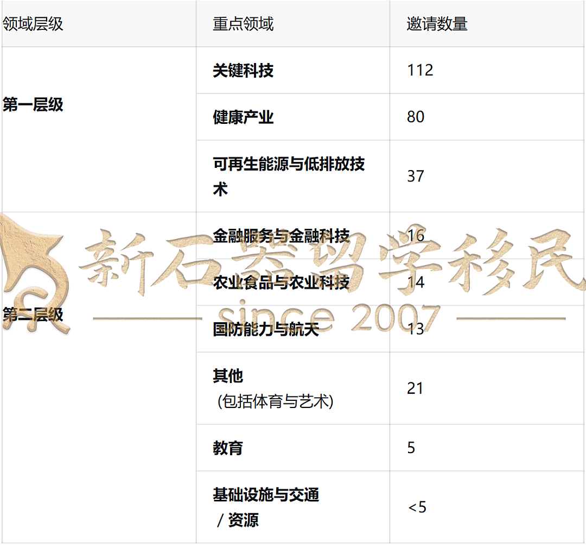Click the 第二层级 row label

[33, 315]
